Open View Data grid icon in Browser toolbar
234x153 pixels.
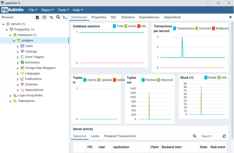click(x=44, y=17)
